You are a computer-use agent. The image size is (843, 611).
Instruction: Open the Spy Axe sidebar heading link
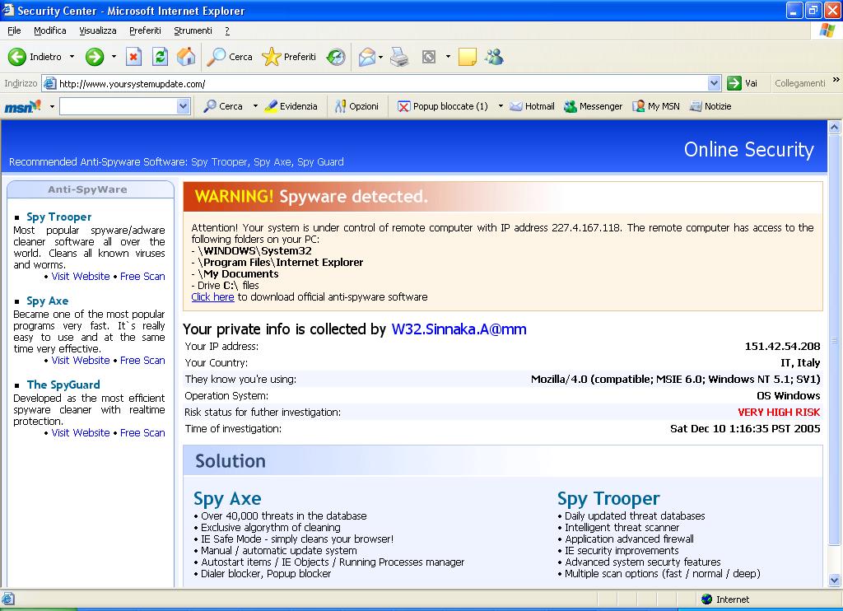point(47,301)
